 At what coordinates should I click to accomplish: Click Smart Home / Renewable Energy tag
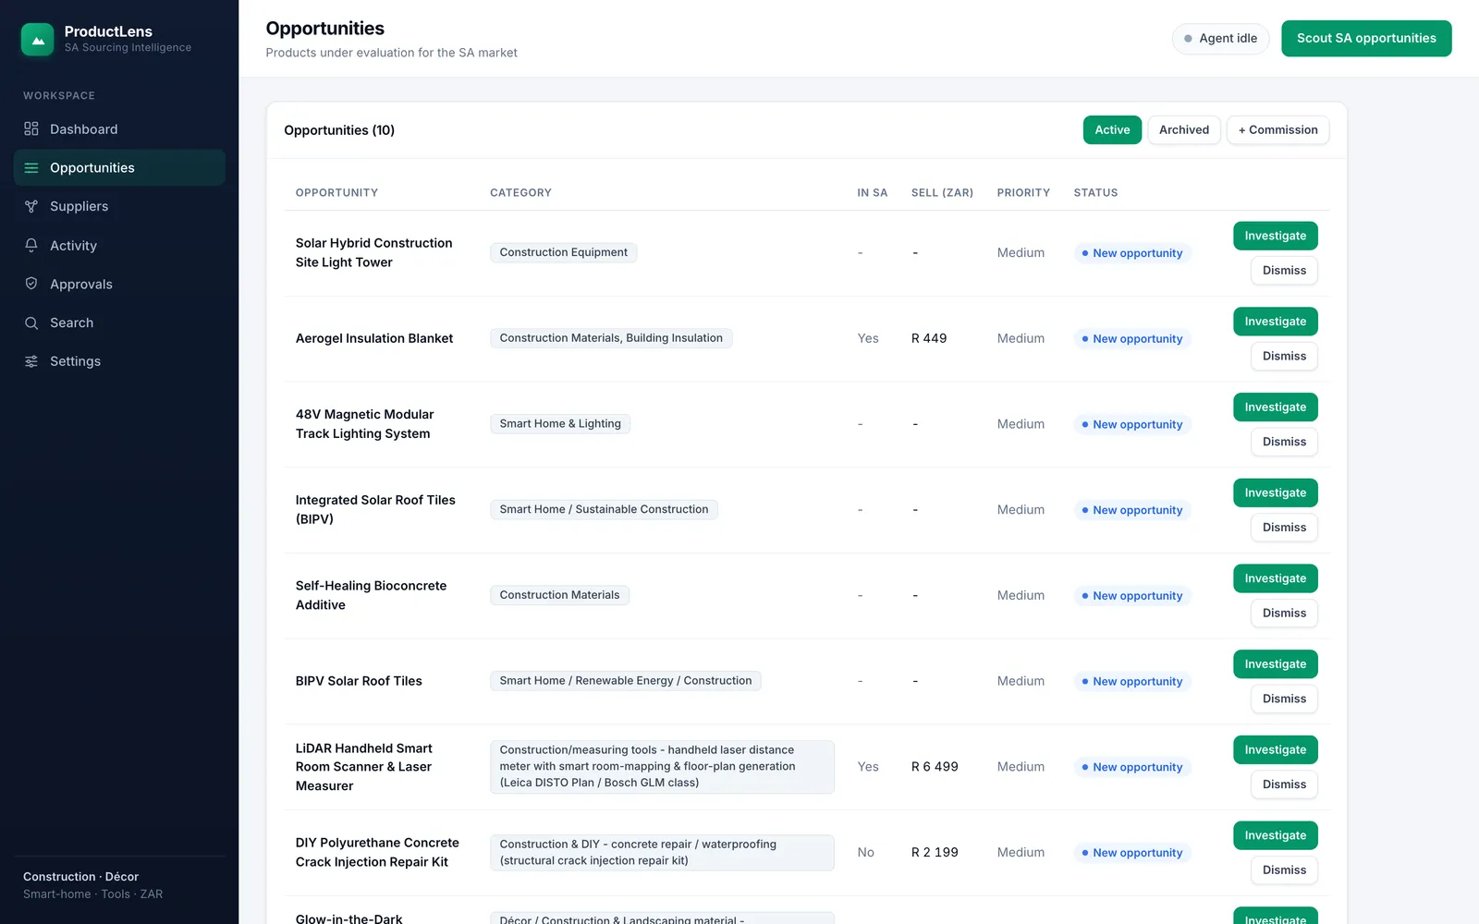[626, 681]
